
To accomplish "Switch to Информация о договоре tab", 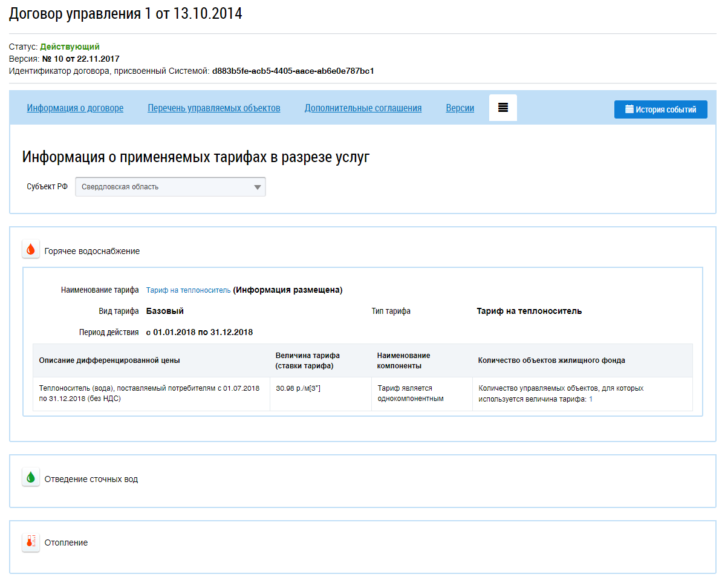I will (75, 108).
